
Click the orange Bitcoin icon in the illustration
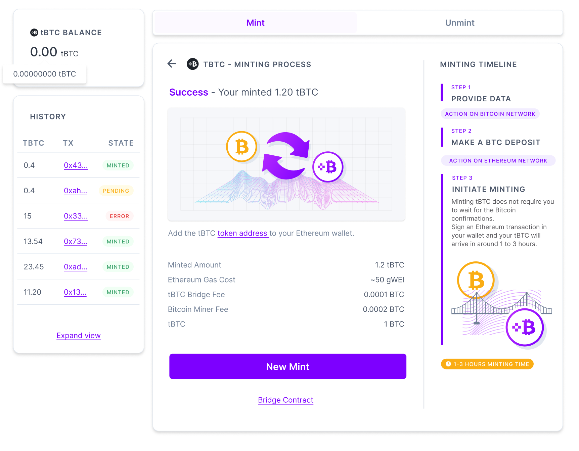pyautogui.click(x=241, y=147)
